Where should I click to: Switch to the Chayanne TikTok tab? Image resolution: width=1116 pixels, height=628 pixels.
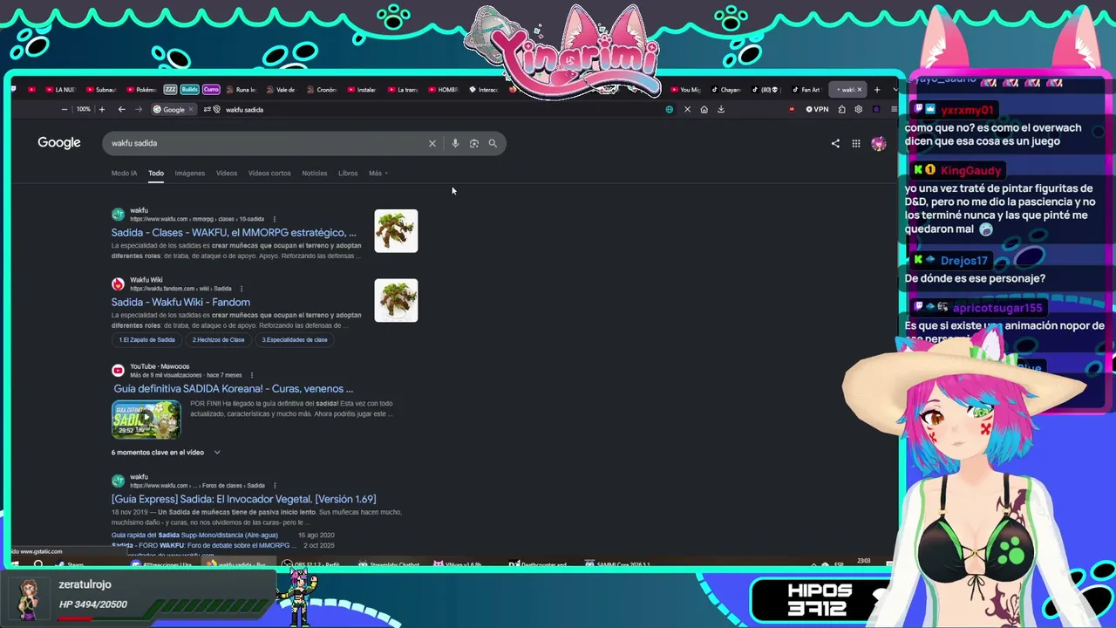point(726,90)
